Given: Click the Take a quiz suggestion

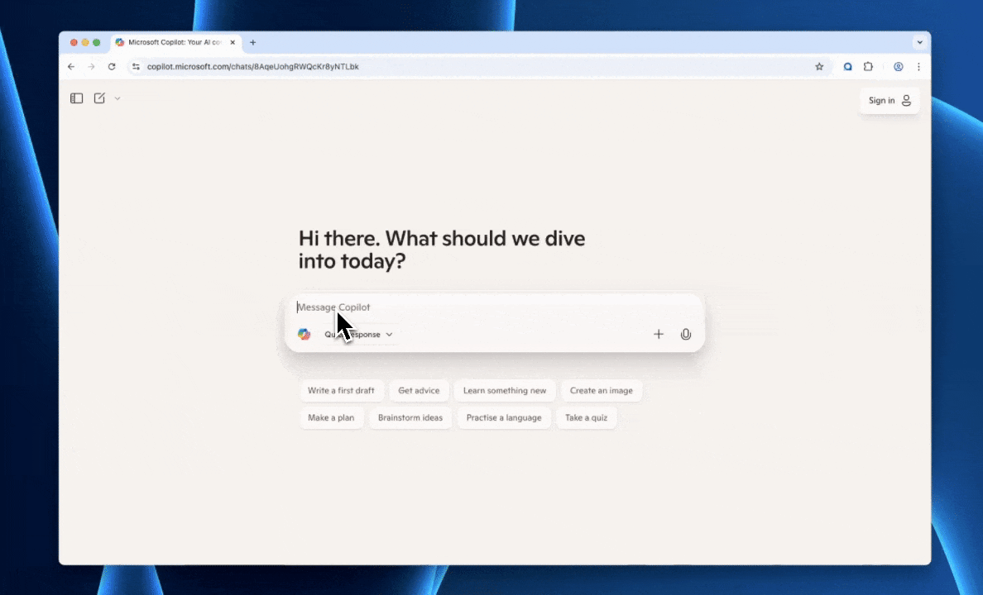Looking at the screenshot, I should 586,418.
